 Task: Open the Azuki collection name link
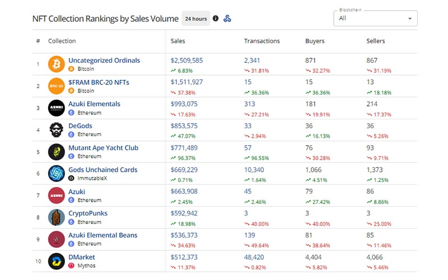click(x=77, y=192)
